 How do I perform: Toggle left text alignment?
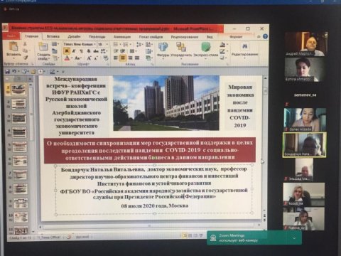[116, 58]
